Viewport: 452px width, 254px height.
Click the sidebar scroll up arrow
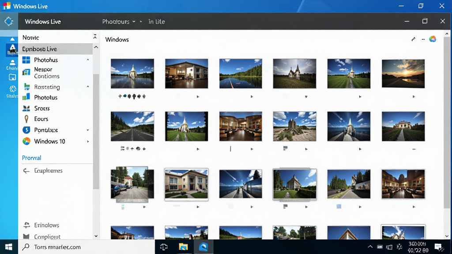coord(96,47)
